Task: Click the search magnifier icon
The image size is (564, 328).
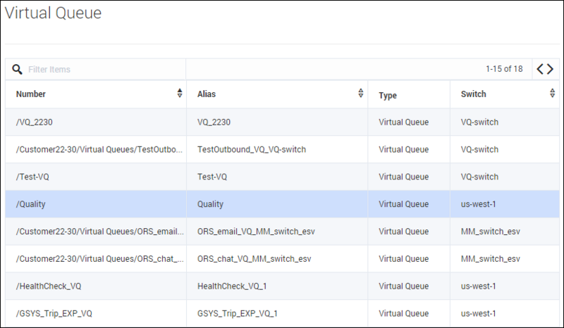Action: pos(17,69)
